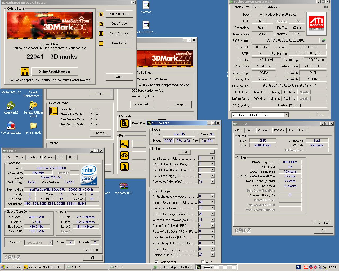
Task: Open CAS# Latency (tCL) dropdown in MemSet
Action: (x=212, y=158)
